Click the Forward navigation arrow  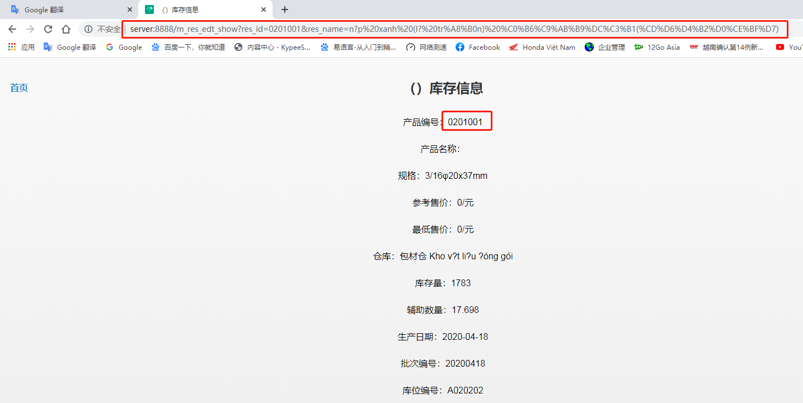tap(30, 29)
